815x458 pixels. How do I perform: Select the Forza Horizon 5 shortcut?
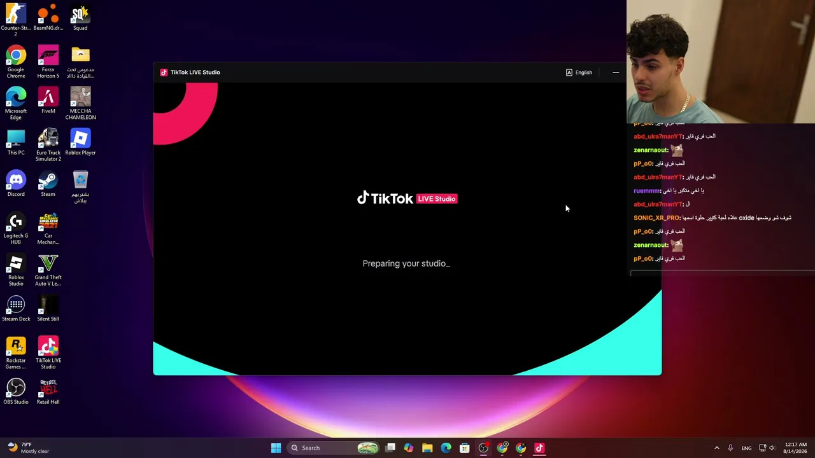point(48,62)
